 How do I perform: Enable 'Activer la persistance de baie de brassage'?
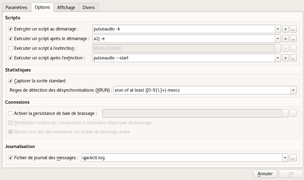coord(11,113)
